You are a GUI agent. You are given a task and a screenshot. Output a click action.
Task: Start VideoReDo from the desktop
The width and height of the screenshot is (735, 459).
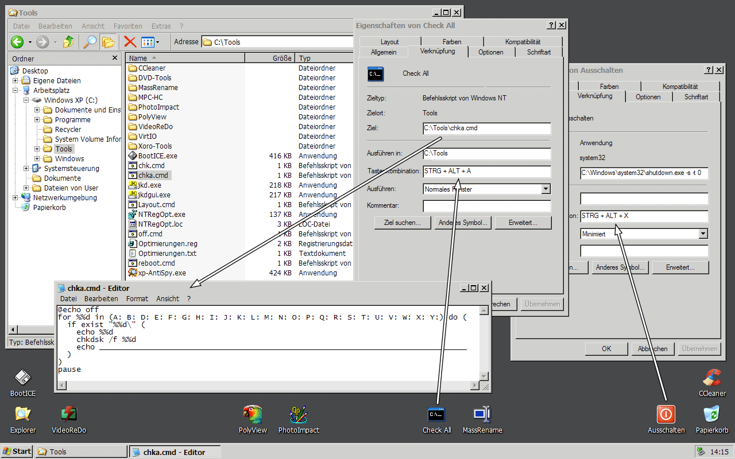[69, 414]
